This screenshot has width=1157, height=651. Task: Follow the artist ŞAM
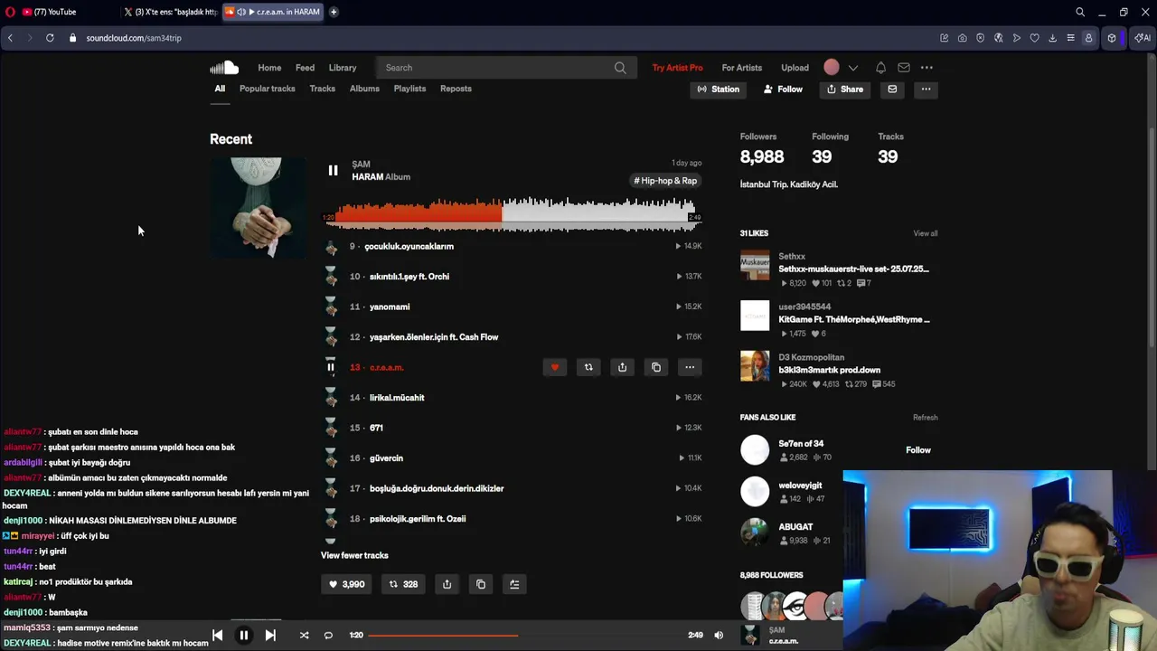tap(783, 90)
